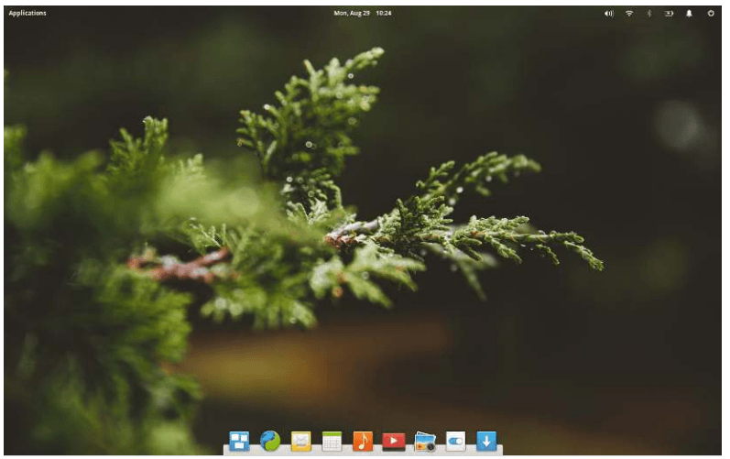Launch the Videos app from the dock

[x=394, y=441]
